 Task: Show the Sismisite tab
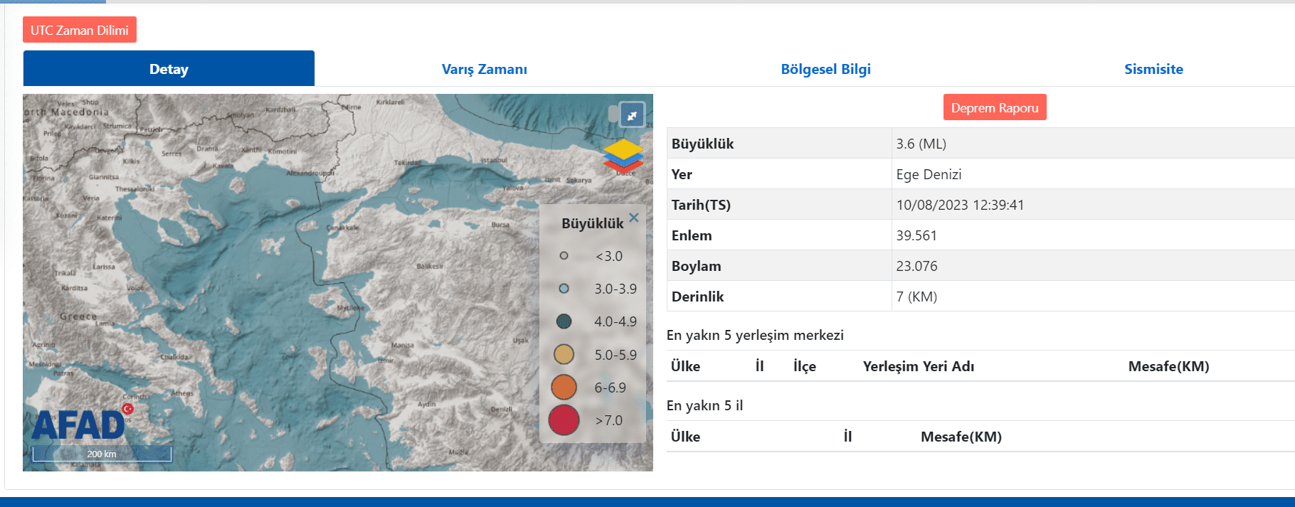tap(1153, 69)
